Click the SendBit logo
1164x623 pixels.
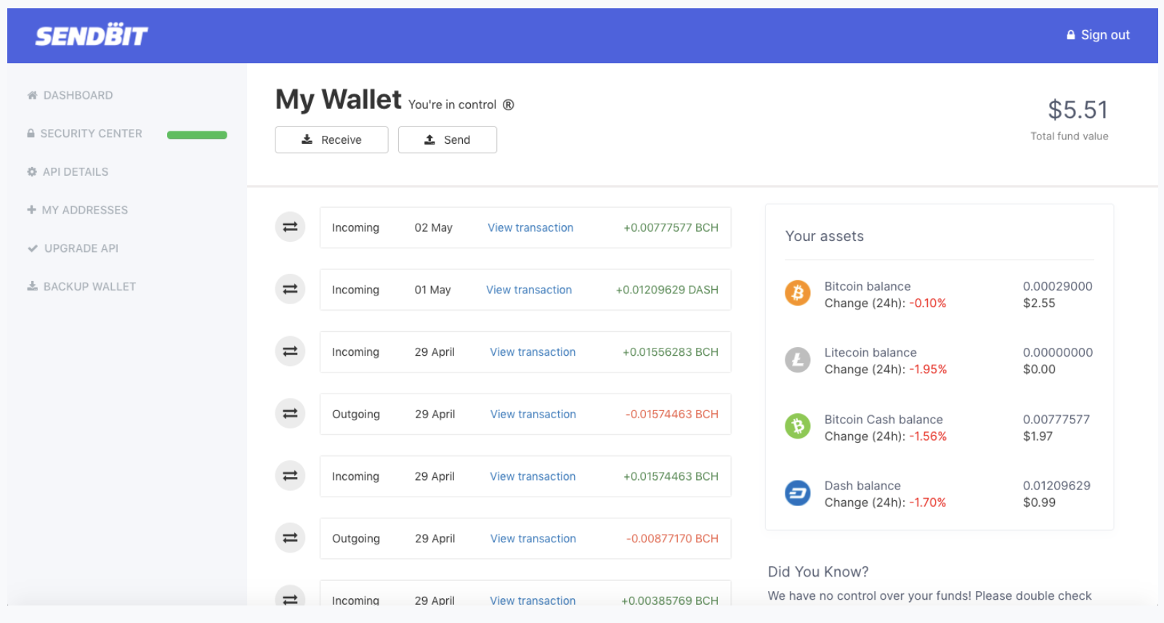coord(92,35)
